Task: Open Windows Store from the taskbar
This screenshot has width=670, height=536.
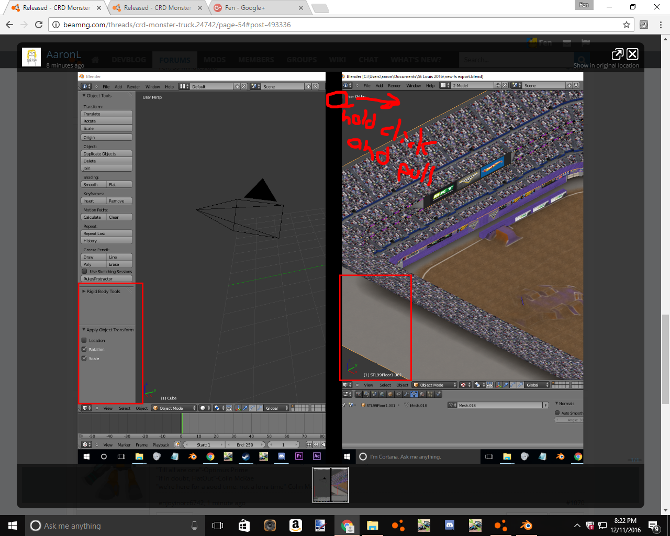Action: pyautogui.click(x=244, y=526)
